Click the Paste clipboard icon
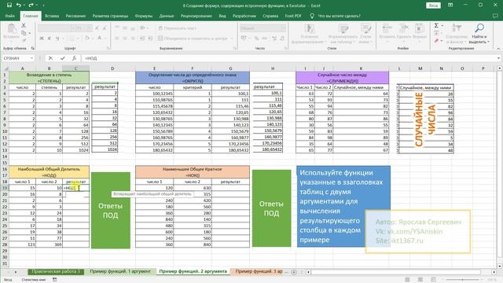The width and height of the screenshot is (503, 283). click(12, 29)
